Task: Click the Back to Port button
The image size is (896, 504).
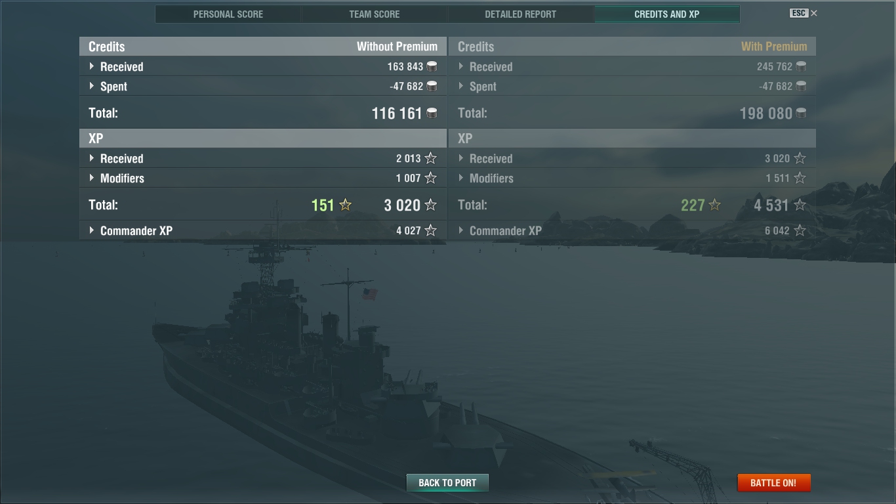Action: pyautogui.click(x=447, y=482)
